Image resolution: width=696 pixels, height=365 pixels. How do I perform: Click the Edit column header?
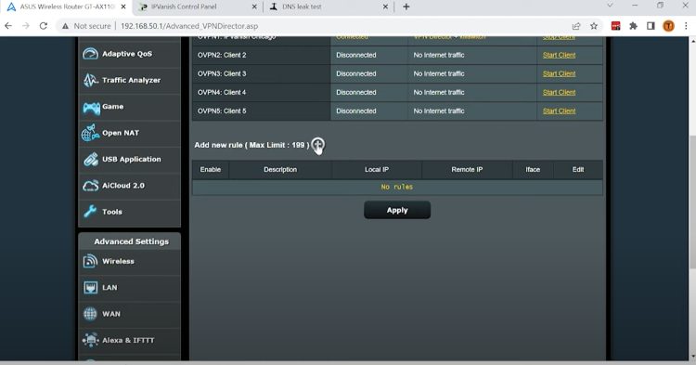tap(578, 170)
